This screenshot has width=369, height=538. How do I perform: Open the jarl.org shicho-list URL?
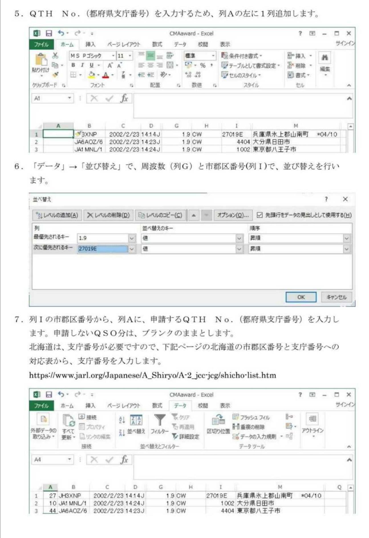click(153, 375)
